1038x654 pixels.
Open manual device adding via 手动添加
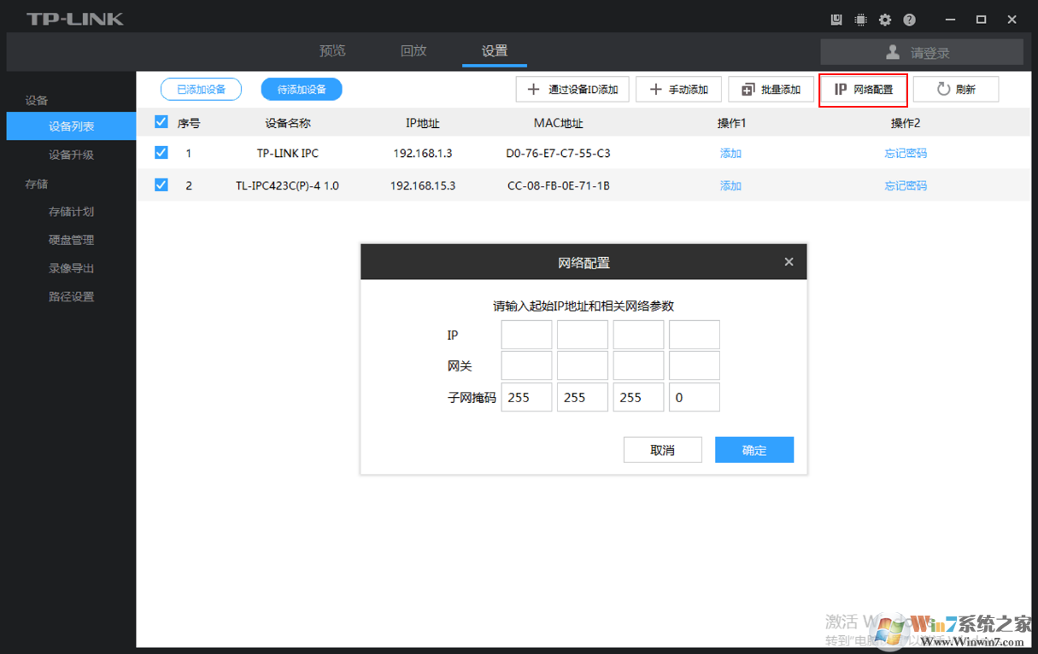pyautogui.click(x=678, y=89)
